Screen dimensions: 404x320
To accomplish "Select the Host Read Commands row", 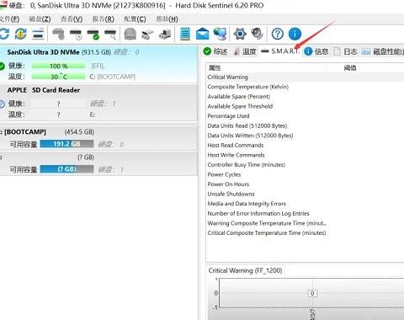I will [x=305, y=145].
